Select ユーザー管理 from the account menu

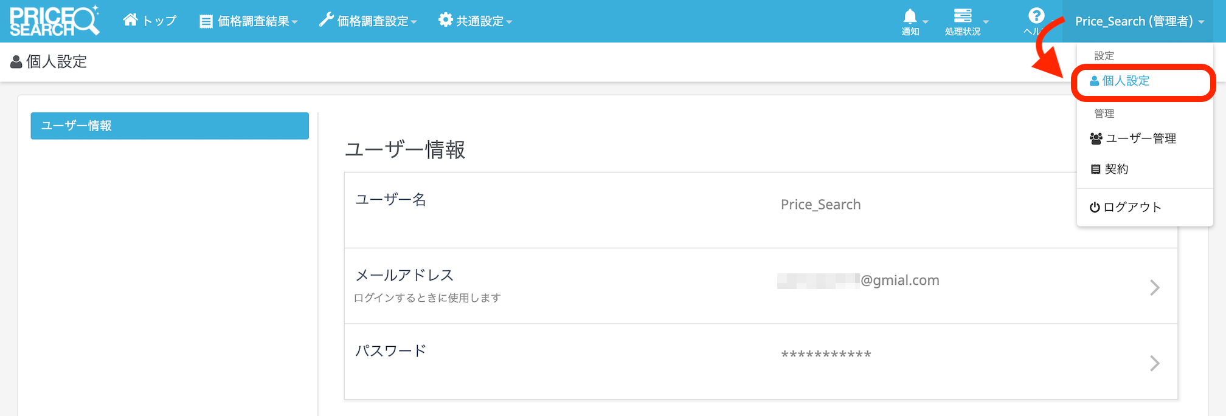click(x=1140, y=138)
